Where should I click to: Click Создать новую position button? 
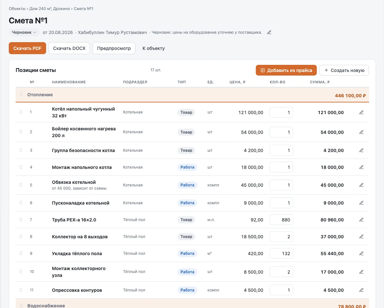point(344,70)
